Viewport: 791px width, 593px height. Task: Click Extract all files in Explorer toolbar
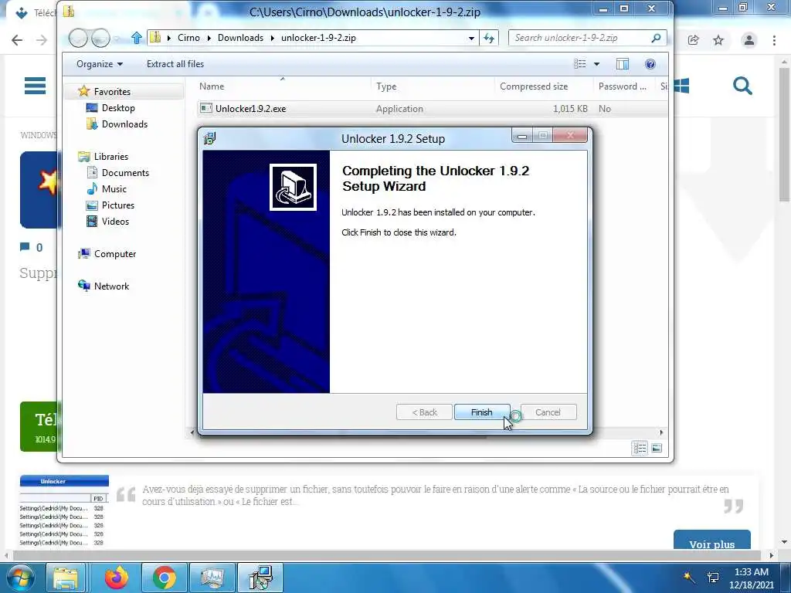pyautogui.click(x=175, y=64)
